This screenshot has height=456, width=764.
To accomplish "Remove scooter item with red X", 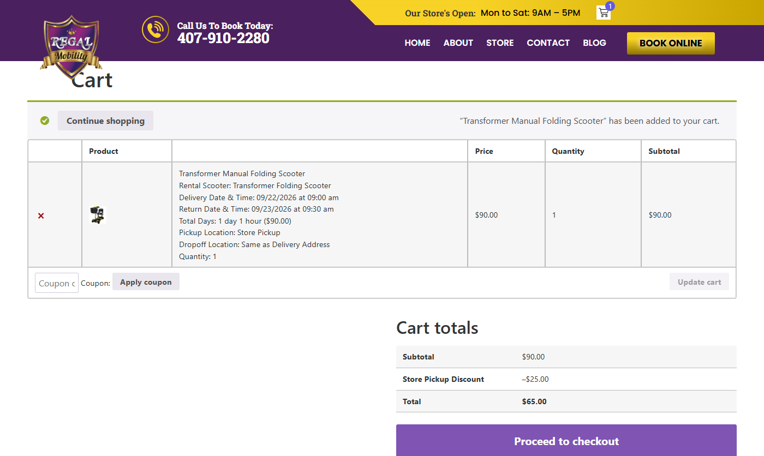I will 41,215.
